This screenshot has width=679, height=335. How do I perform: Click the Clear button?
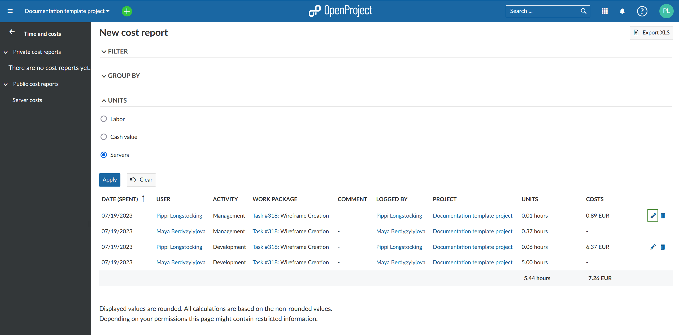(x=141, y=179)
